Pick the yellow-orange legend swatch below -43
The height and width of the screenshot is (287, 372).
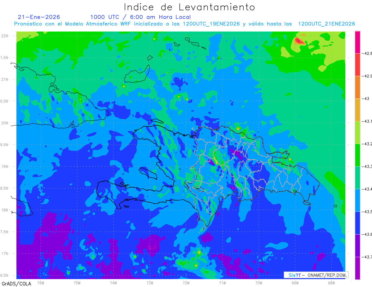coord(357,110)
